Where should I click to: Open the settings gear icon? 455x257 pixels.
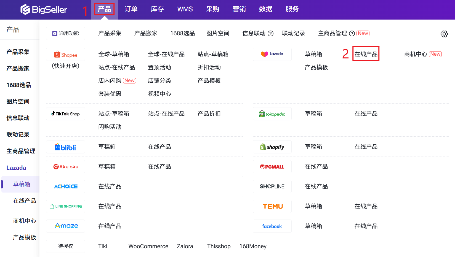click(x=444, y=34)
